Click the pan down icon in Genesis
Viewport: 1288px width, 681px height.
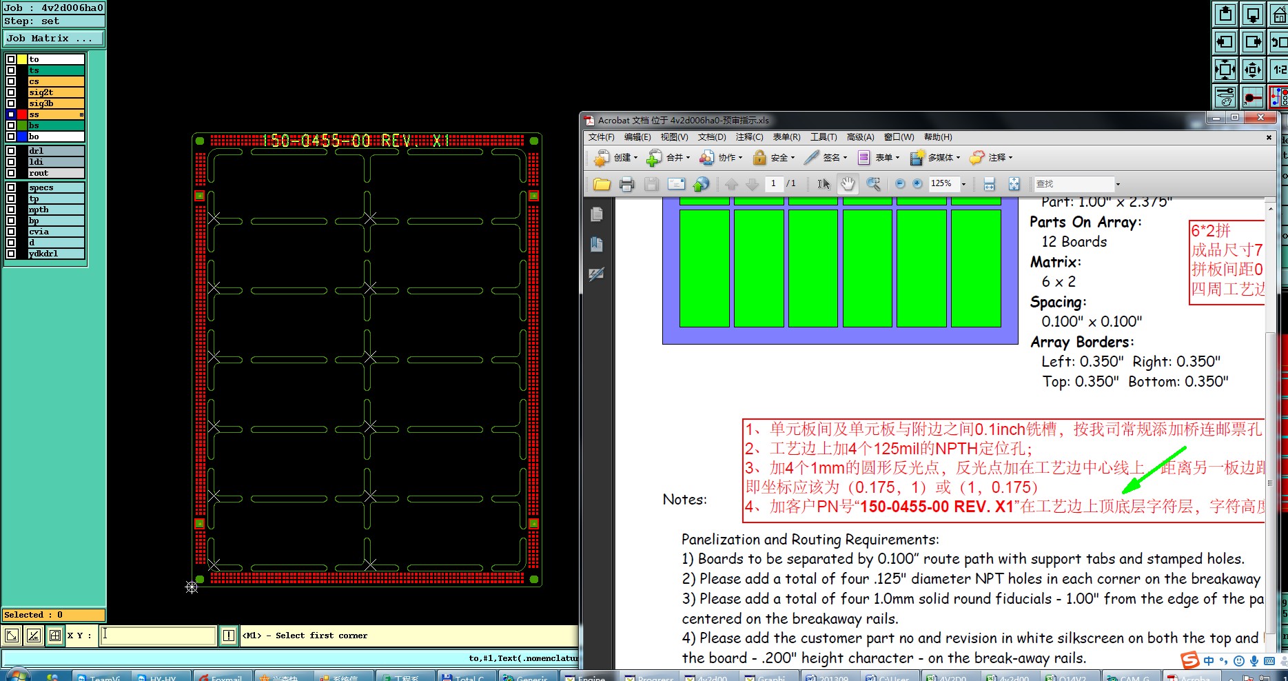point(1253,14)
